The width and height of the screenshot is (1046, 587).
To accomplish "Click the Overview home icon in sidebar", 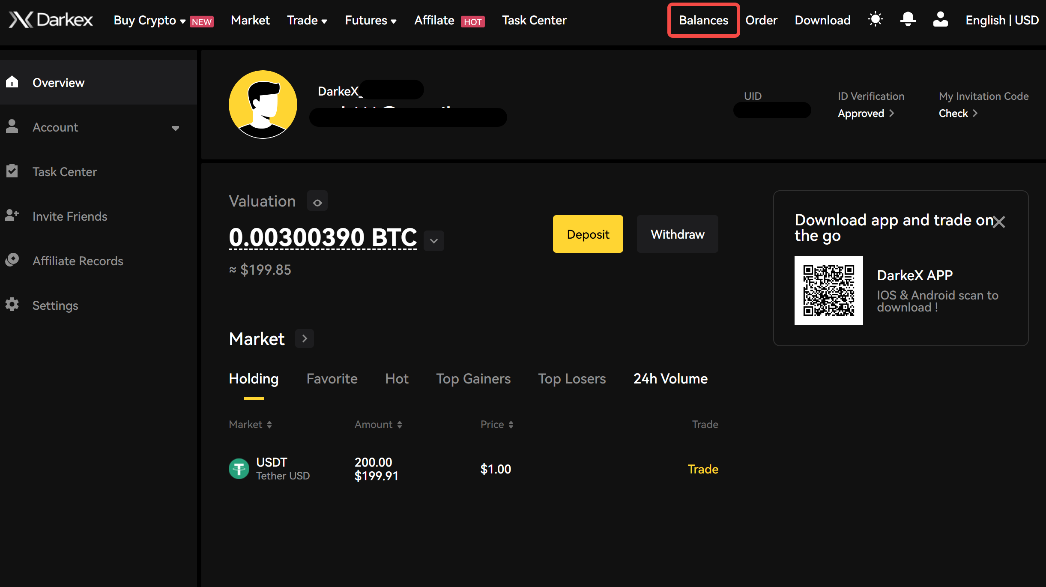I will tap(12, 81).
